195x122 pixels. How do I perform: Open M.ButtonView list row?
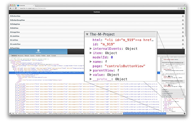(97, 16)
